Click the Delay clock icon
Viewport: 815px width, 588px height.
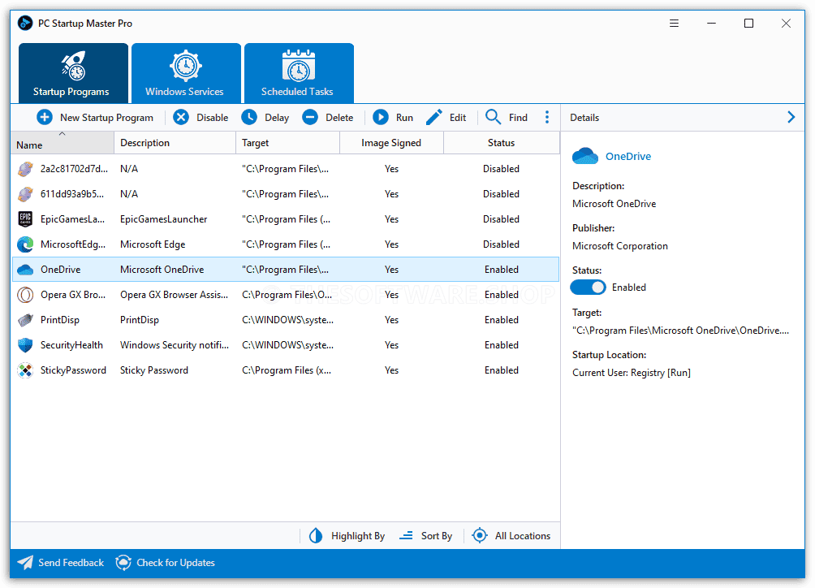click(x=249, y=118)
